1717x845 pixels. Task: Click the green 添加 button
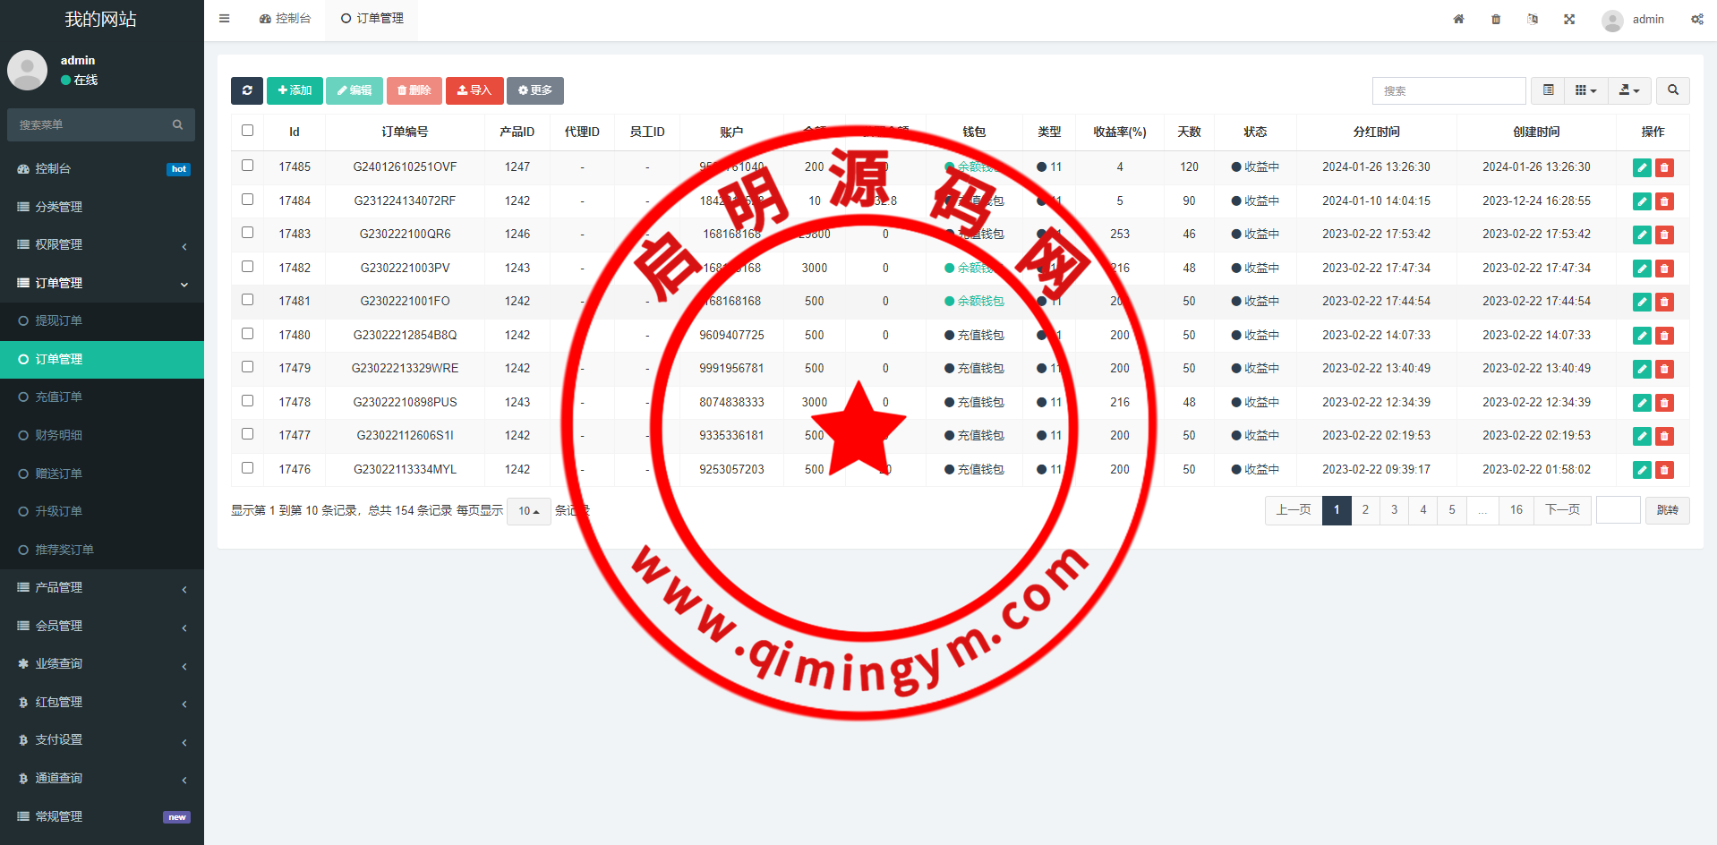[x=295, y=90]
